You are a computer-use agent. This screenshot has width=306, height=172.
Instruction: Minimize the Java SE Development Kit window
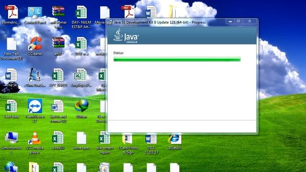click(230, 21)
